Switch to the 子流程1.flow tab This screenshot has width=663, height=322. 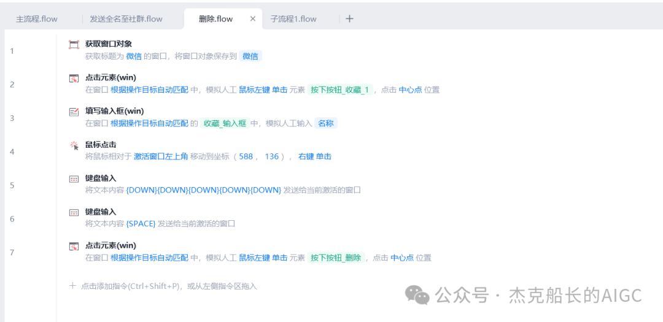[293, 18]
